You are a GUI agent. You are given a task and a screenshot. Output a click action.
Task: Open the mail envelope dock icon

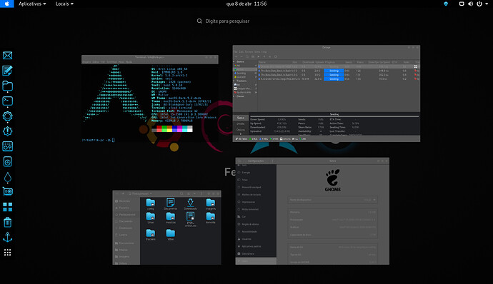[x=8, y=56]
